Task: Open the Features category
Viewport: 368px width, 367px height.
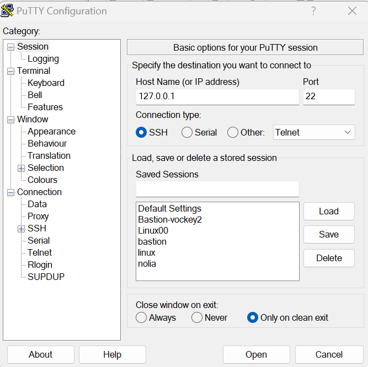Action: [45, 107]
